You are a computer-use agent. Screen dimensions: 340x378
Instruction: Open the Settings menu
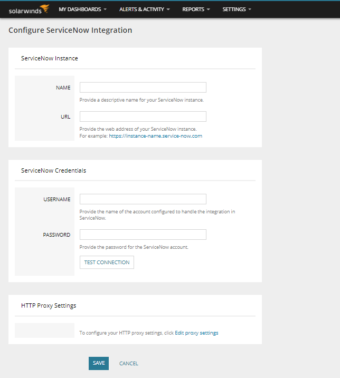pyautogui.click(x=237, y=10)
